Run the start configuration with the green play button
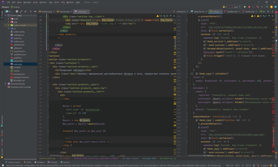278x167 pixels. 245,7
